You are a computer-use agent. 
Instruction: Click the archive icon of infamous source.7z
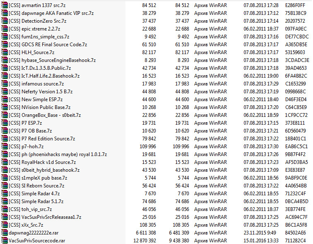pos(5,84)
